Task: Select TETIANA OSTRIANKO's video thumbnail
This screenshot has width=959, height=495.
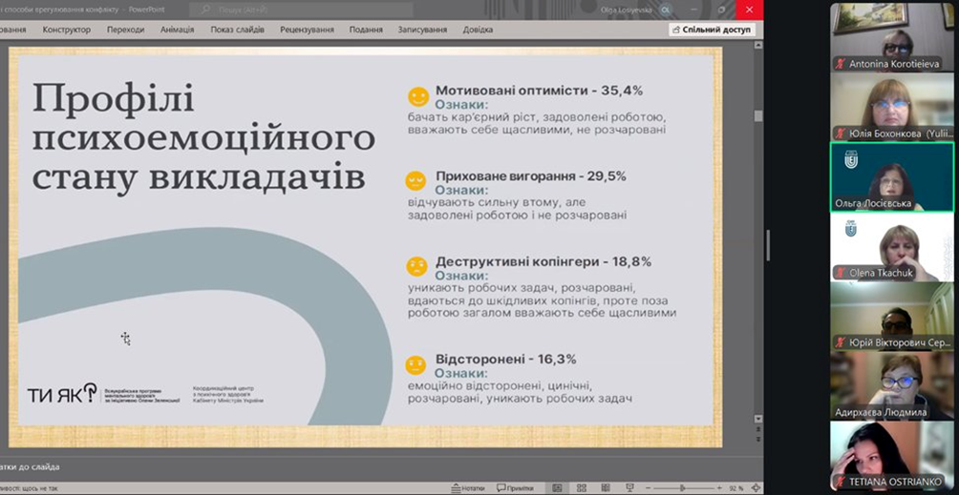Action: (892, 456)
